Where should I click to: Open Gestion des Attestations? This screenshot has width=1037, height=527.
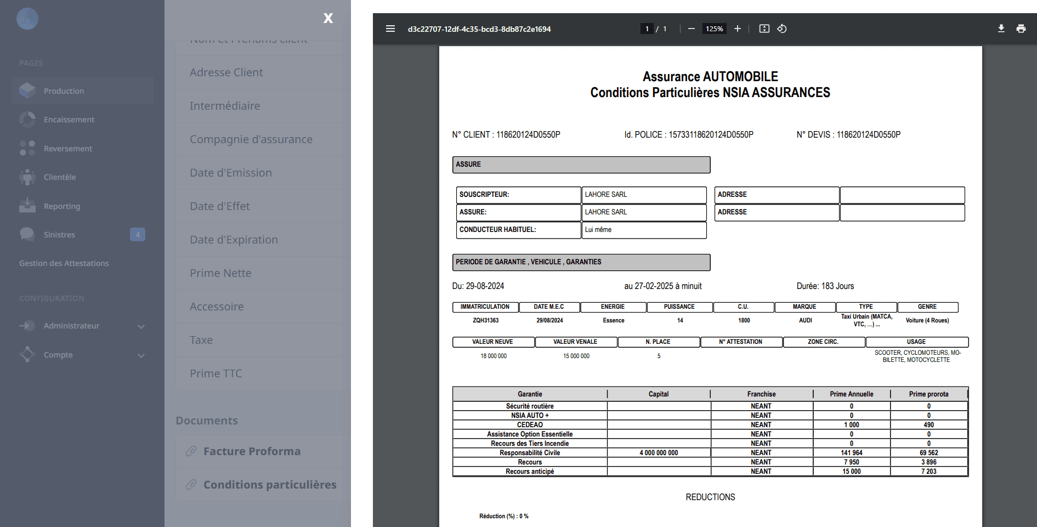64,263
